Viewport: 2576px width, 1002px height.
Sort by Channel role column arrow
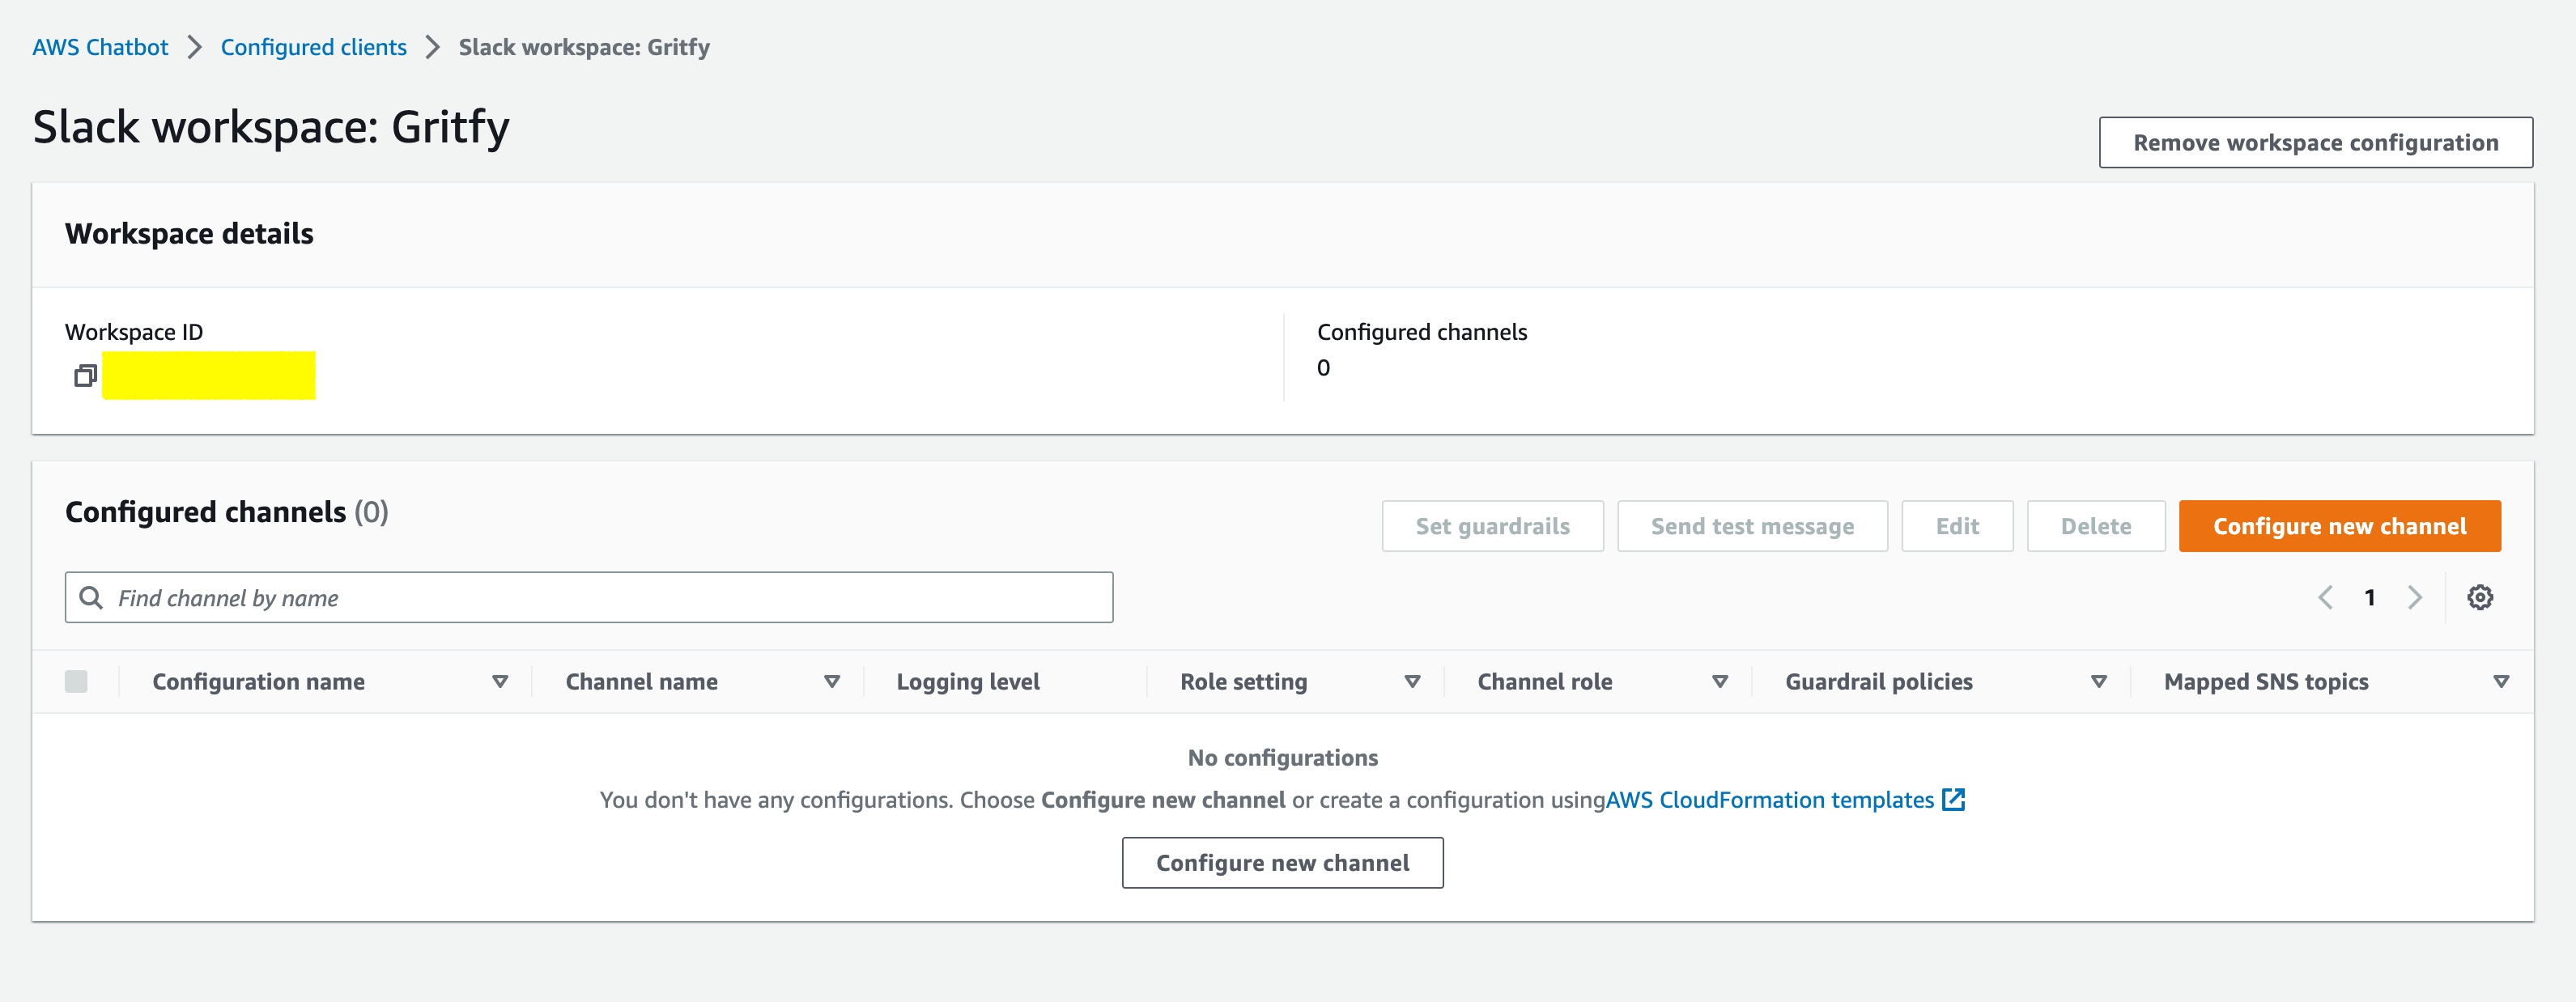(x=1720, y=681)
